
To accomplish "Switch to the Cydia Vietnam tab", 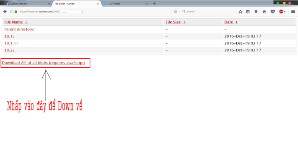I will 27,3.
